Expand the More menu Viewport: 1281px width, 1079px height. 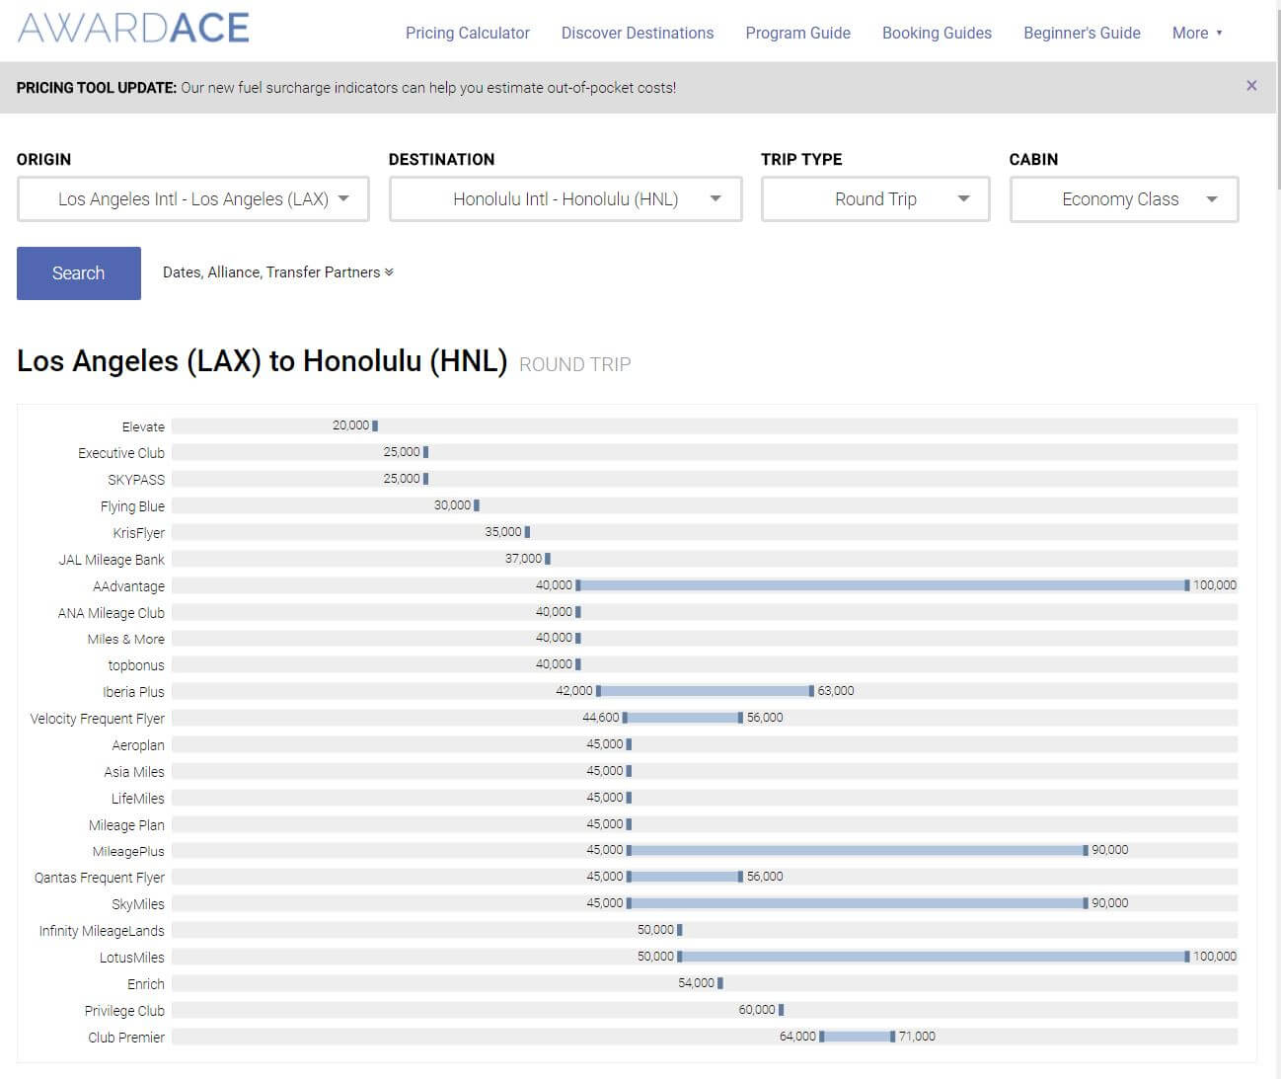click(1197, 33)
